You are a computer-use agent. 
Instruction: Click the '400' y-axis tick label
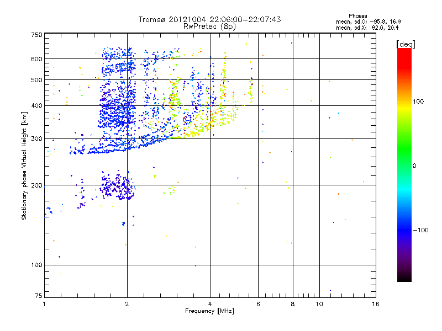(x=36, y=105)
